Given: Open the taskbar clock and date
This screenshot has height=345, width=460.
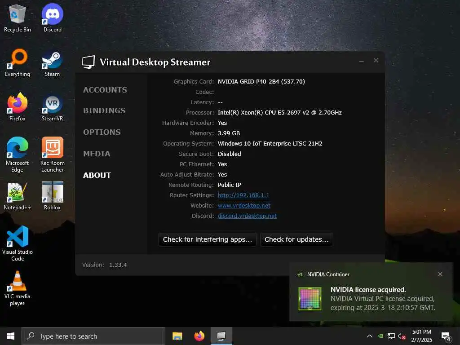Looking at the screenshot, I should (x=421, y=336).
